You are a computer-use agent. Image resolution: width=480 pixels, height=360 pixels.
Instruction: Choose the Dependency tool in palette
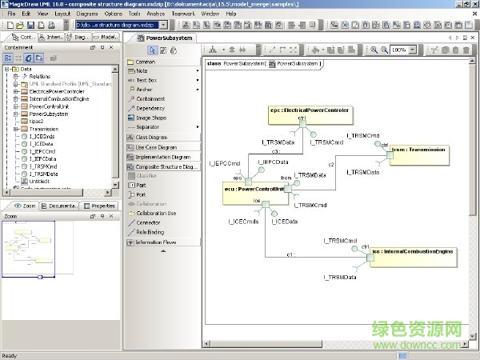(150, 108)
